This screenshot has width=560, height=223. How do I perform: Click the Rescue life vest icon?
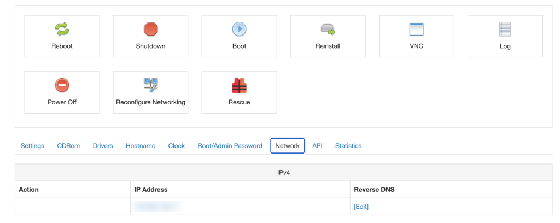pyautogui.click(x=240, y=85)
